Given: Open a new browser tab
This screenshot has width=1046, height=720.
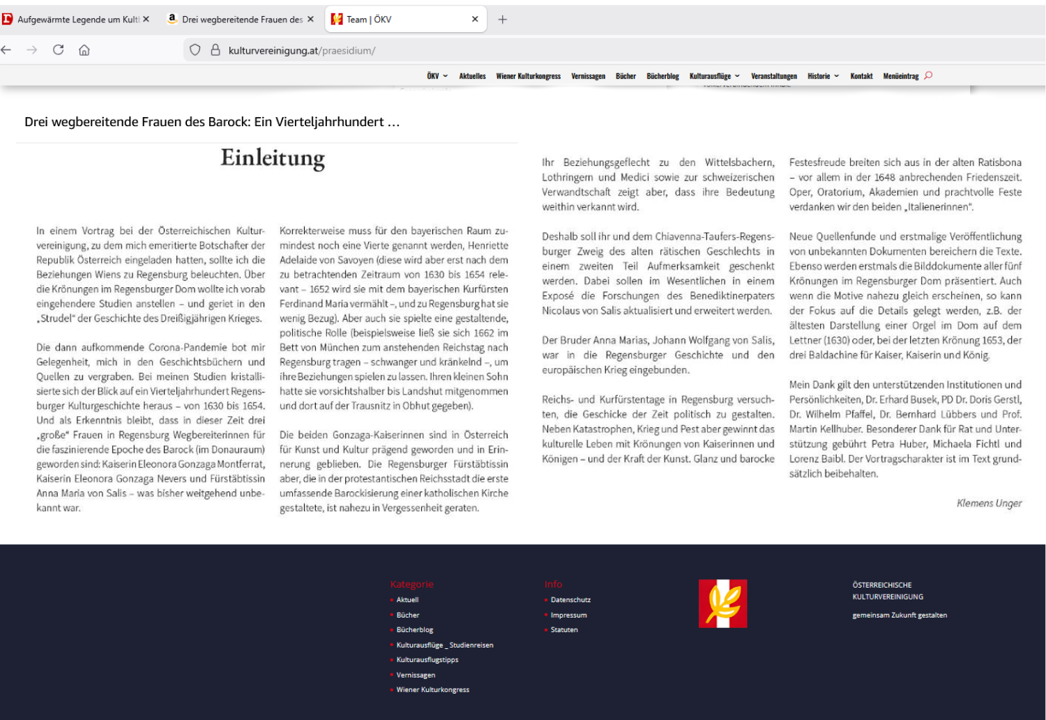Looking at the screenshot, I should click(502, 20).
